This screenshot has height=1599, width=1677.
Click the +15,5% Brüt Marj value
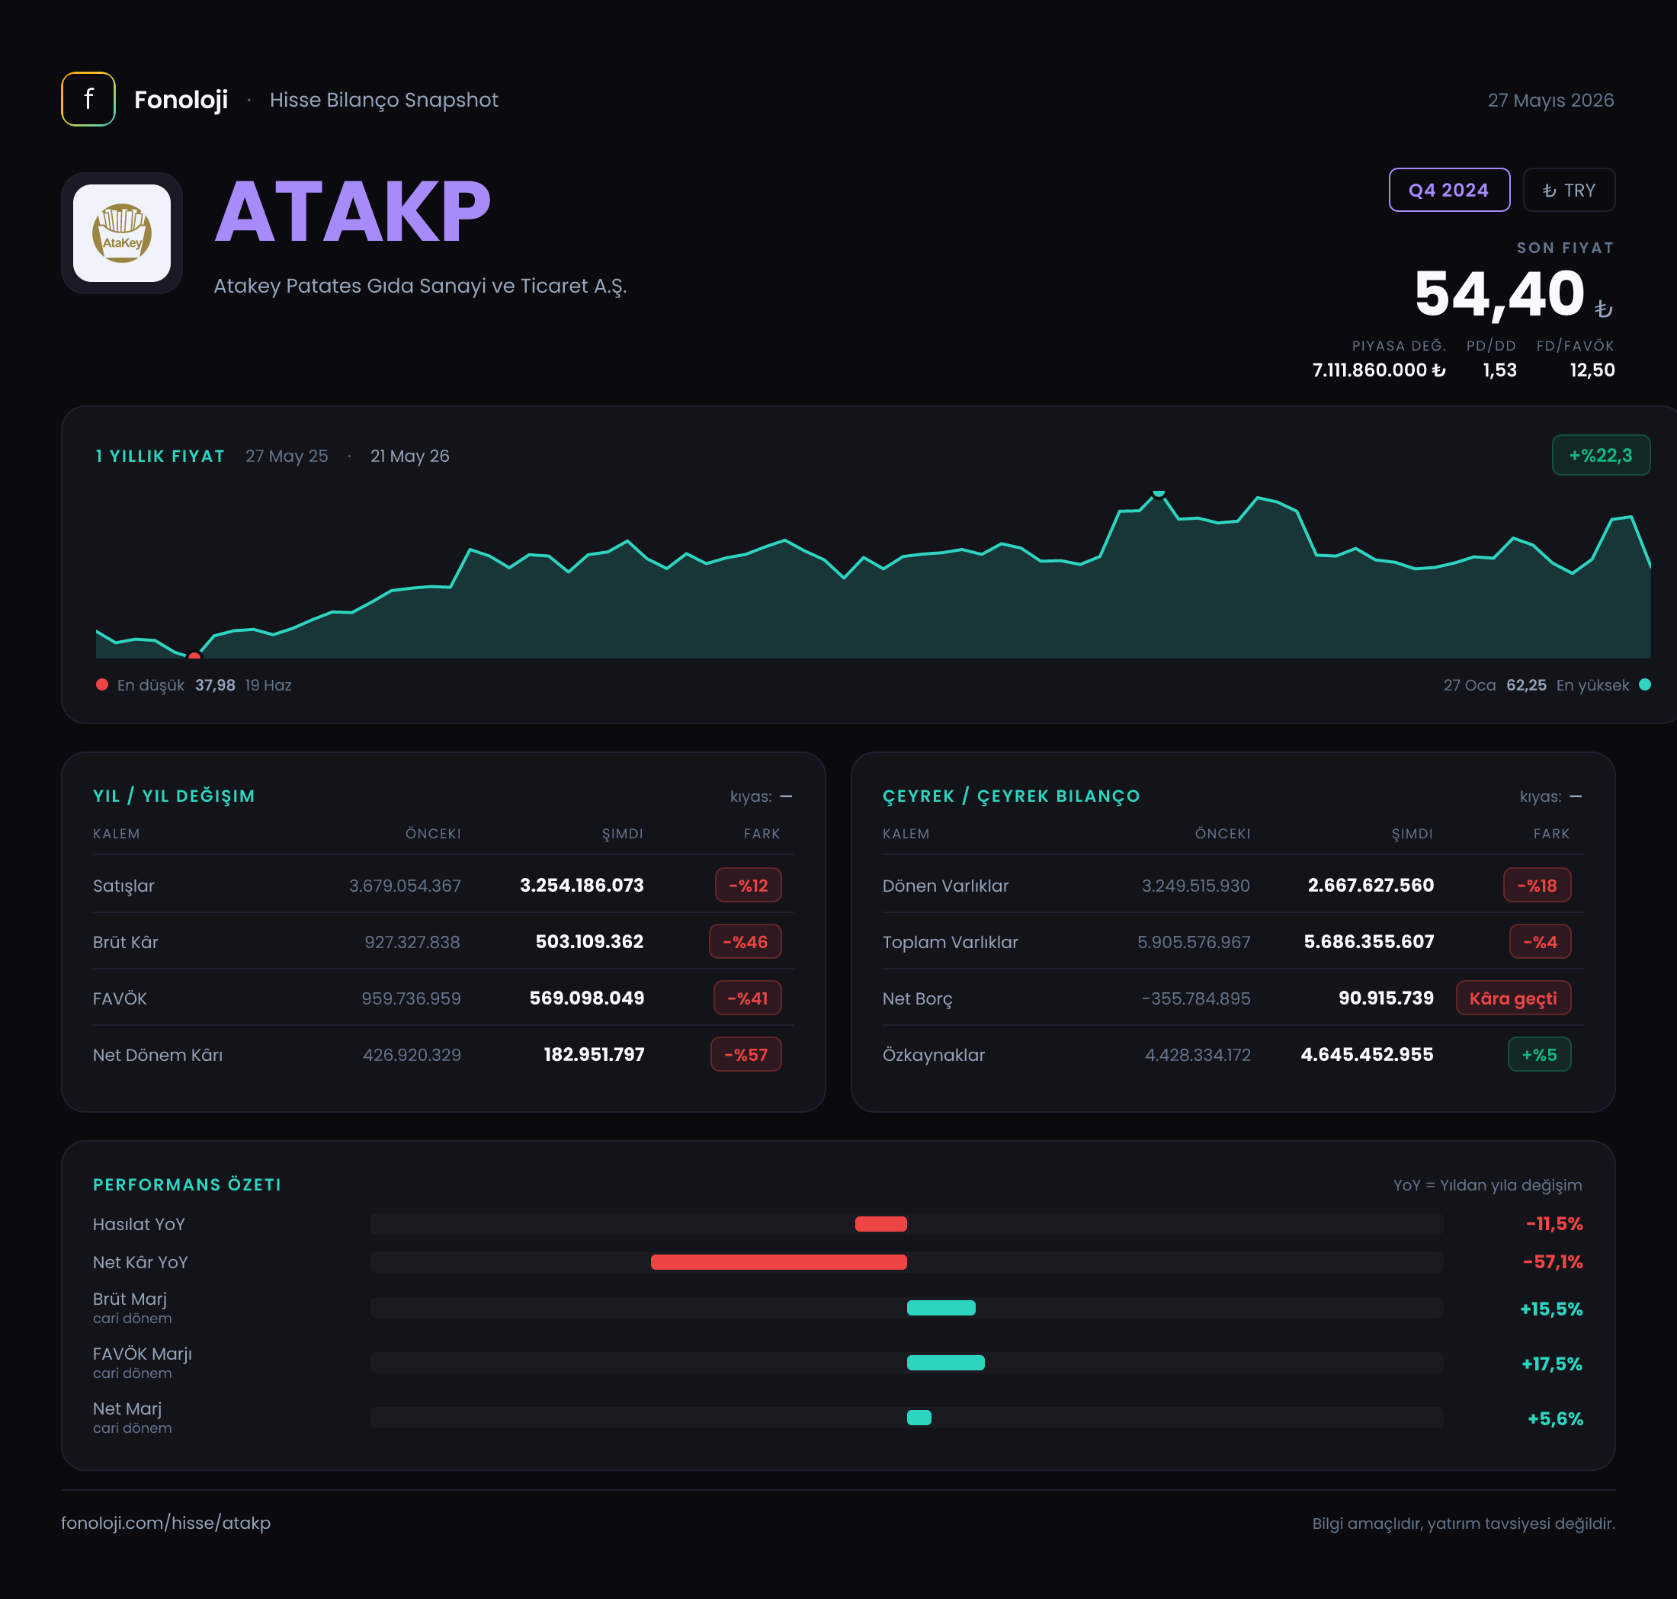click(x=1550, y=1309)
